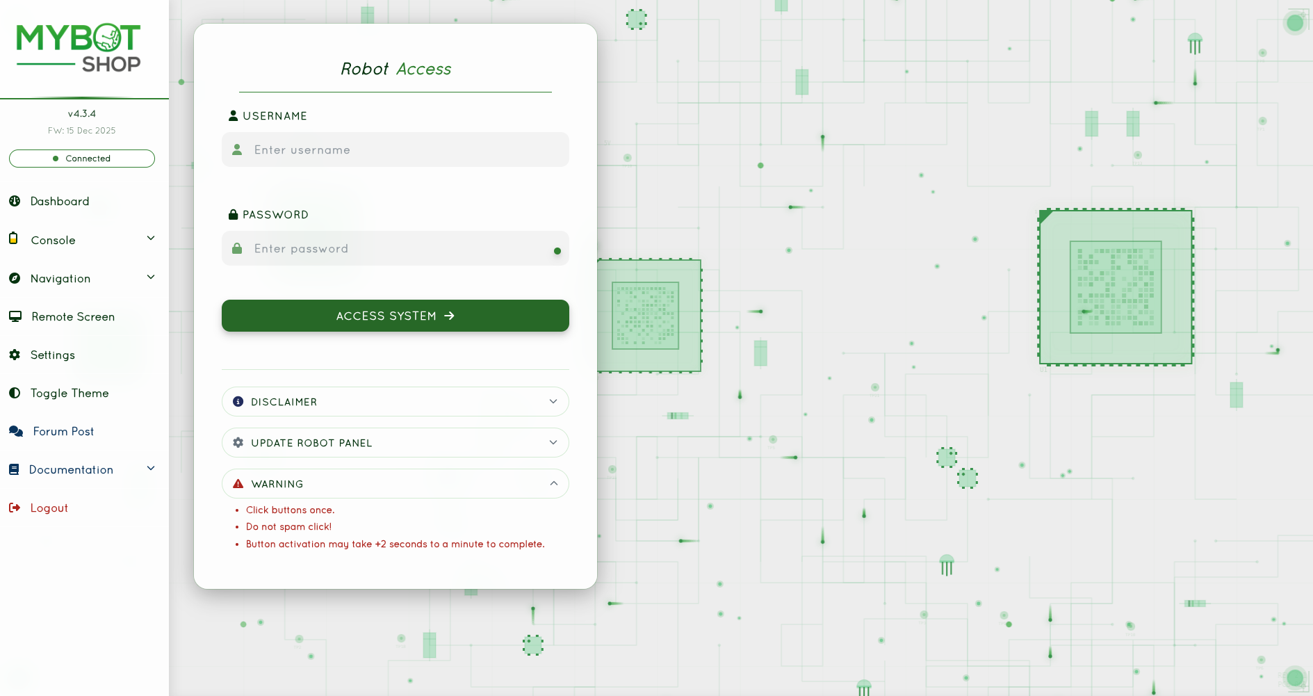Open the Dashboard menu item
Viewport: 1313px width, 696px height.
pyautogui.click(x=60, y=201)
